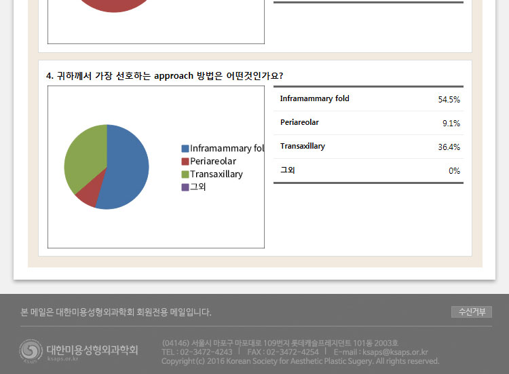Image resolution: width=509 pixels, height=374 pixels.
Task: Click the red legend swatch for Periareolar
Action: [x=185, y=162]
